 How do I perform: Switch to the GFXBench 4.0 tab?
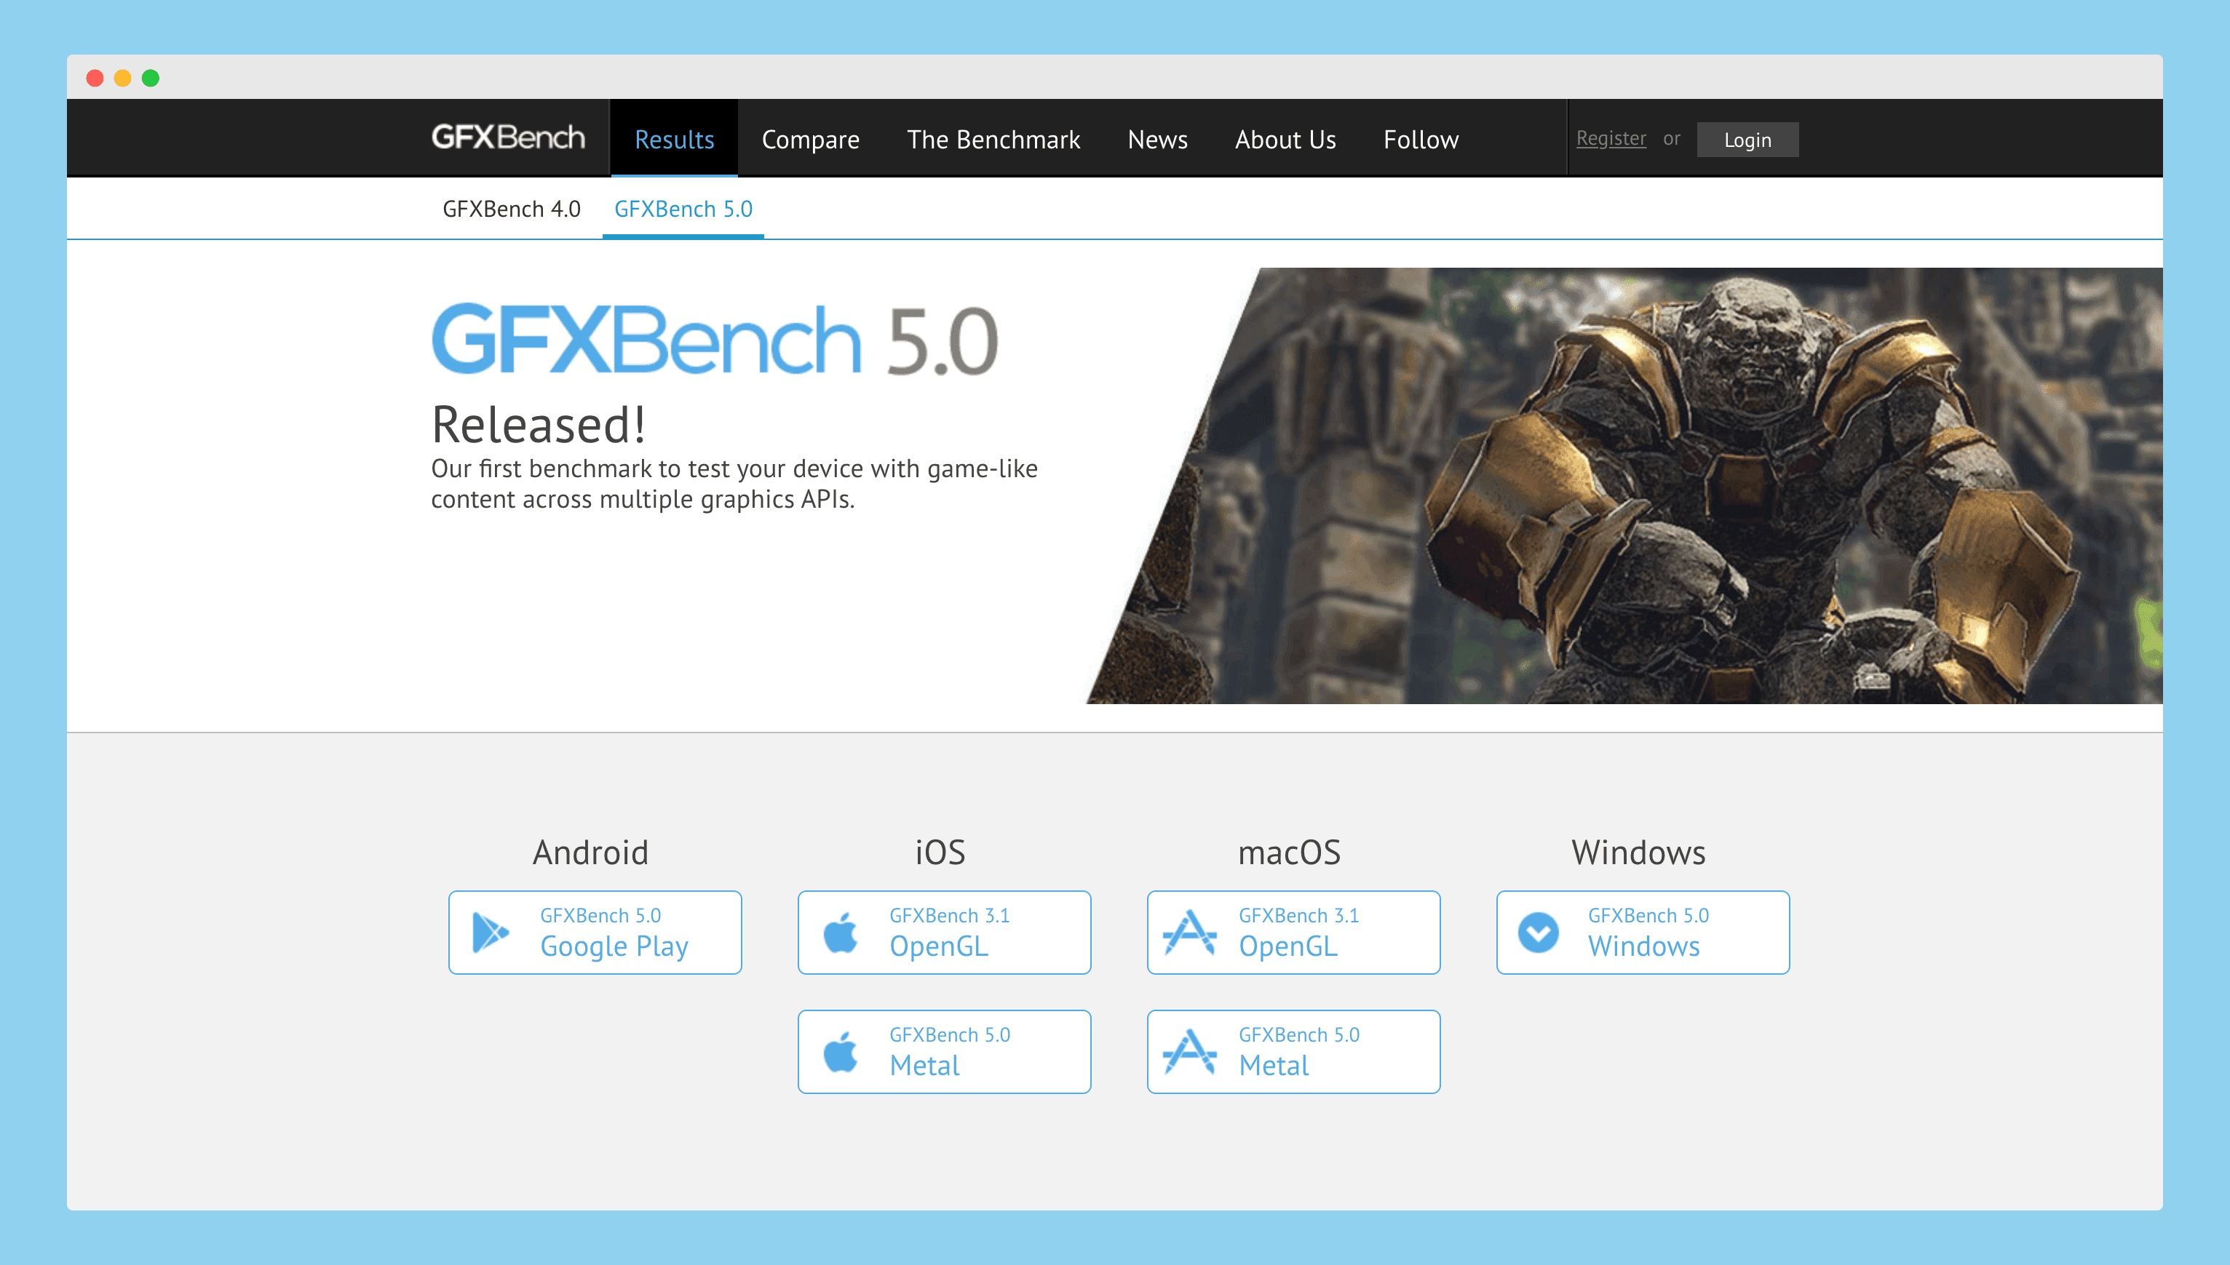click(x=511, y=209)
